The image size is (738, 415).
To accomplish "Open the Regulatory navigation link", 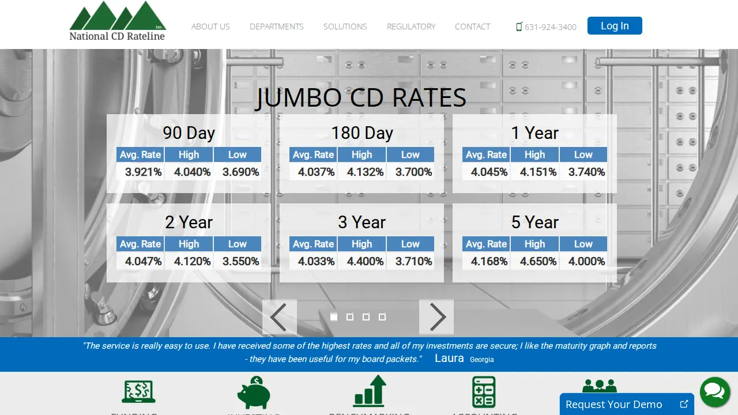I will pos(411,27).
